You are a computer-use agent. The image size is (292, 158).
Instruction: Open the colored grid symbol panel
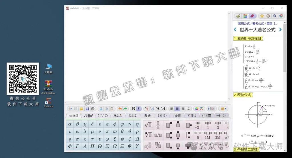pyautogui.click(x=245, y=16)
